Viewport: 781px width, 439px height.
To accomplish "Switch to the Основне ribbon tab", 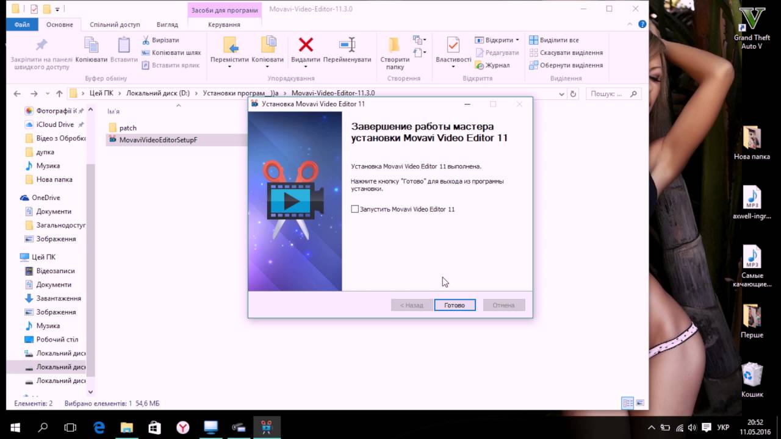I will coord(60,24).
